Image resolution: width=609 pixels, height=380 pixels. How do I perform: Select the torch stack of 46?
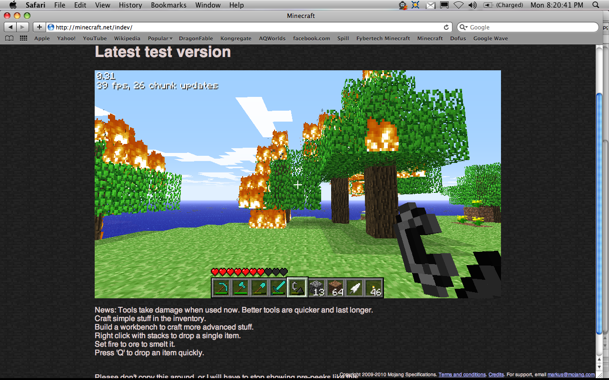374,287
